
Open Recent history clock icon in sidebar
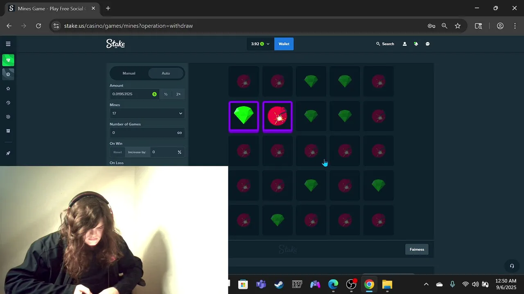(x=8, y=103)
